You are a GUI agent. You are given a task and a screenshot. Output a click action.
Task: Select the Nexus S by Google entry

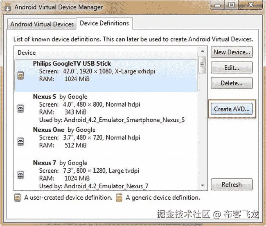pyautogui.click(x=106, y=109)
